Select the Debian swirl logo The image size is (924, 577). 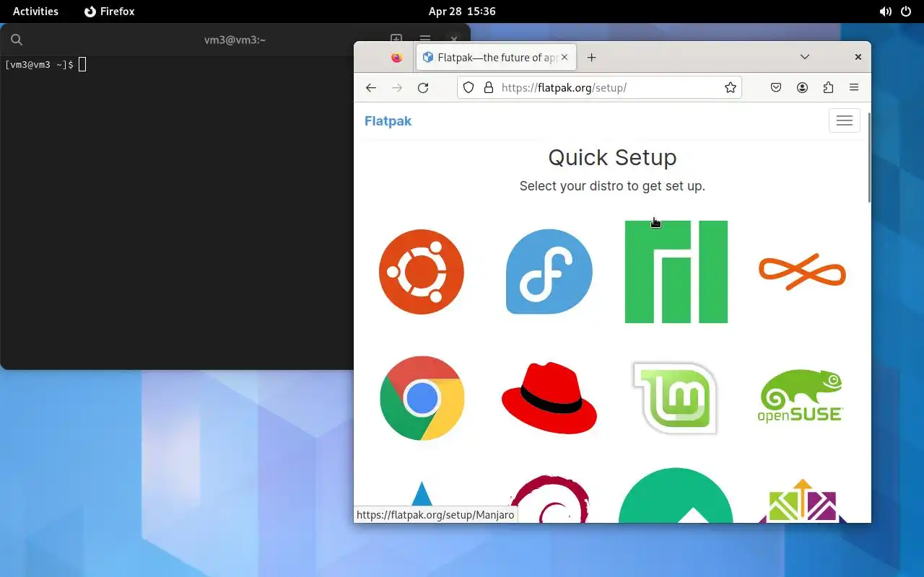coord(550,498)
